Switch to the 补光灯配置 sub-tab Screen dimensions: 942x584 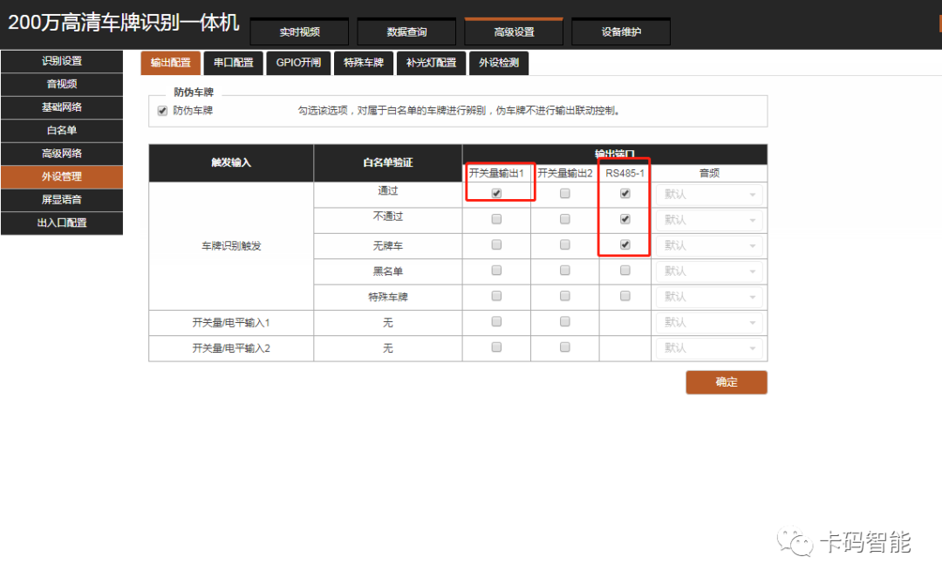tap(432, 63)
